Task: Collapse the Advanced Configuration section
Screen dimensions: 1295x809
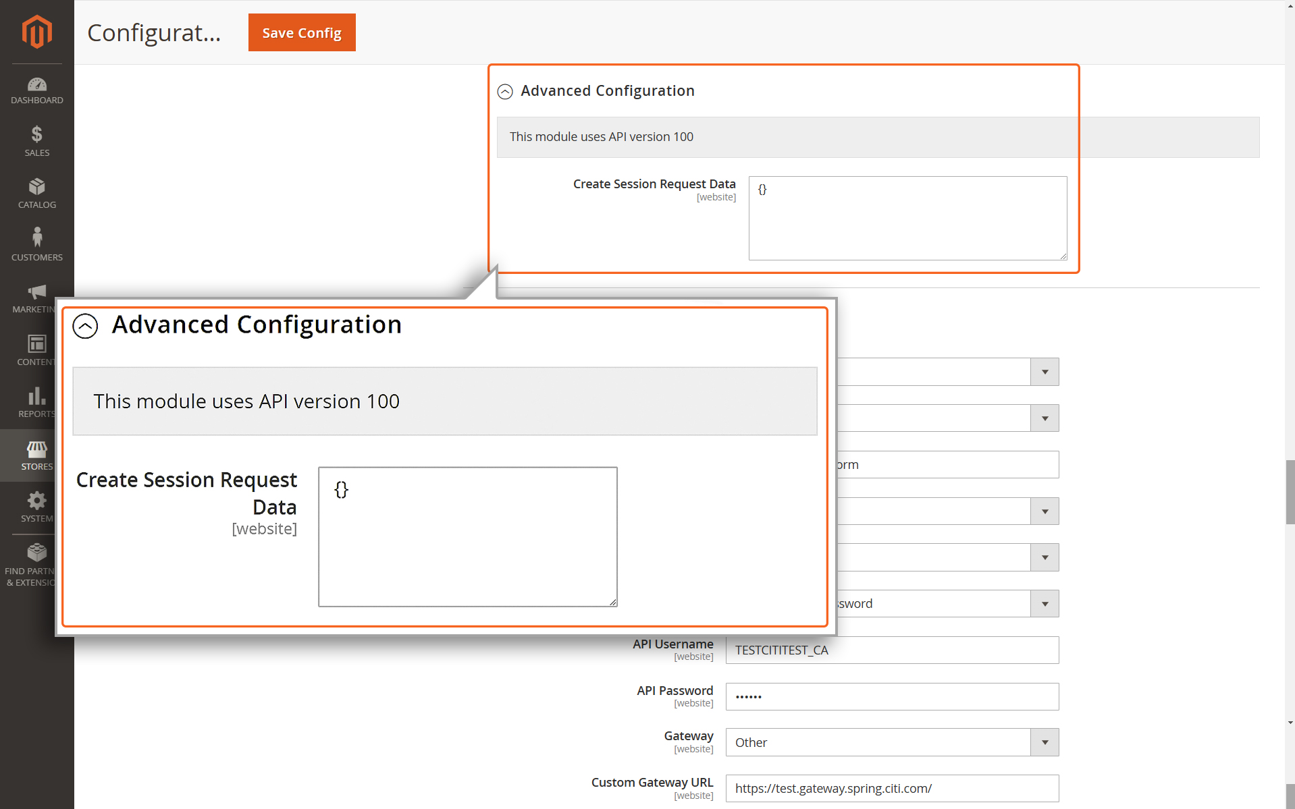Action: (x=505, y=91)
